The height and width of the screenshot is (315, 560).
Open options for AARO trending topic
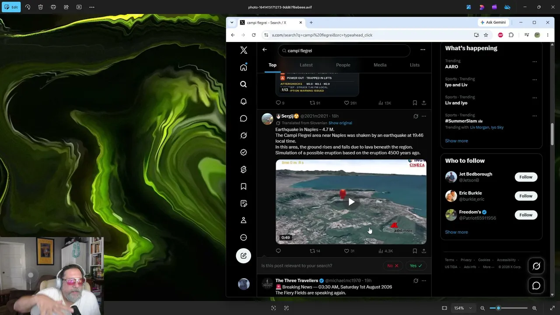(x=535, y=62)
